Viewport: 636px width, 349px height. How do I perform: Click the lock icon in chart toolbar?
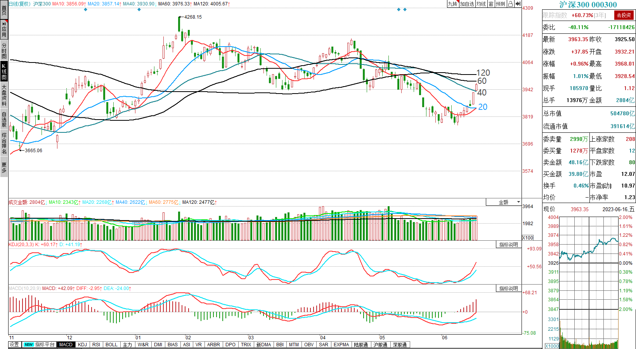(511, 4)
